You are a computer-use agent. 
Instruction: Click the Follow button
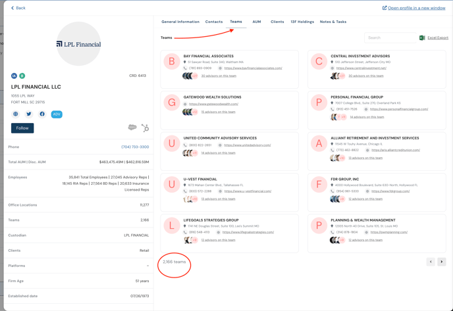[x=22, y=128]
